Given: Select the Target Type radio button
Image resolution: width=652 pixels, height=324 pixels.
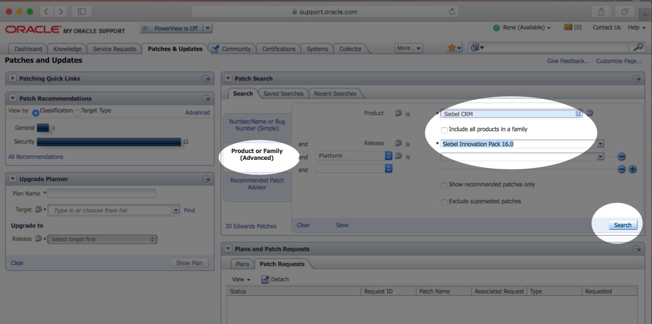Looking at the screenshot, I should [77, 113].
